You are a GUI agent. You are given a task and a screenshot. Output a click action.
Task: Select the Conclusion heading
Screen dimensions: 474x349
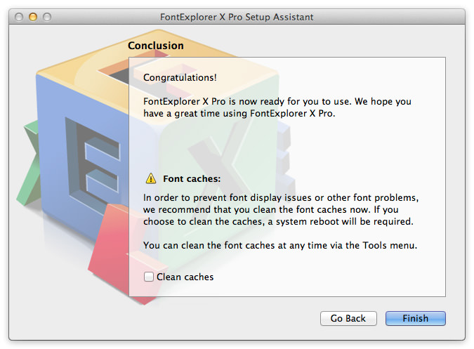pos(156,46)
